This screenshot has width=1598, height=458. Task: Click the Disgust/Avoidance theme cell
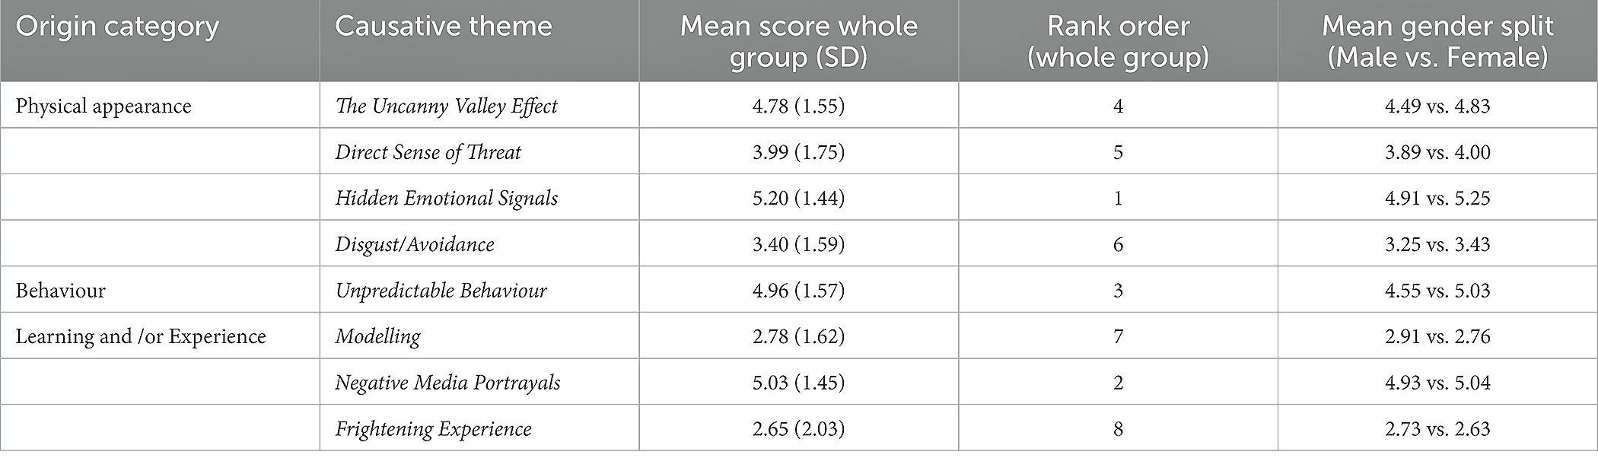[x=415, y=244]
